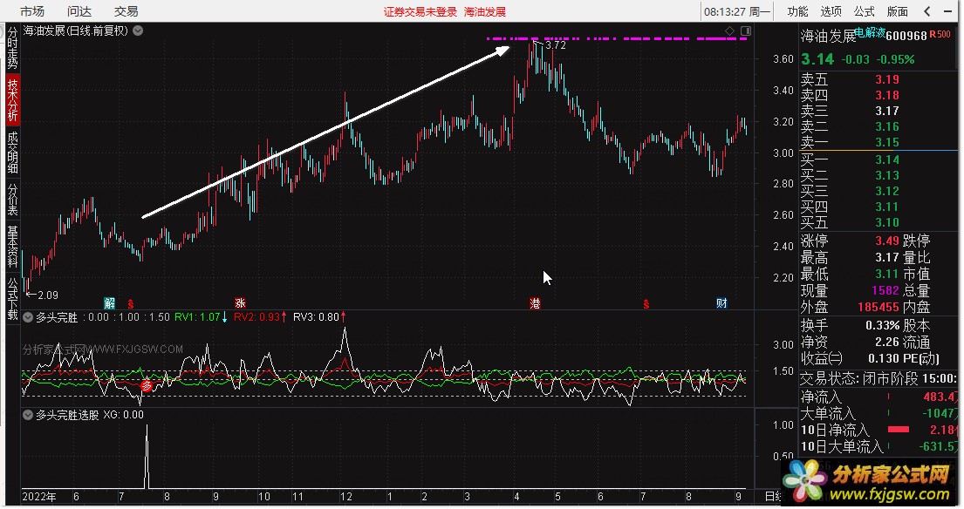Click the change percent -0.95%

pos(896,59)
